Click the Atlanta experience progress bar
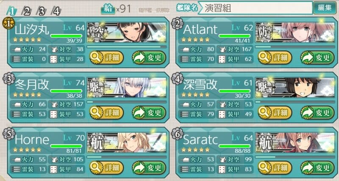 tap(295, 47)
